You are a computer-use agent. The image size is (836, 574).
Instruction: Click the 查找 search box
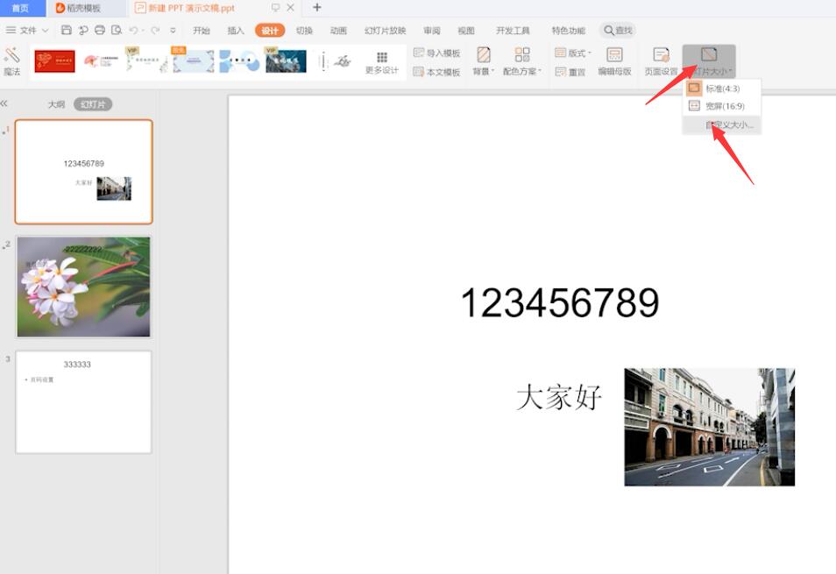(618, 31)
